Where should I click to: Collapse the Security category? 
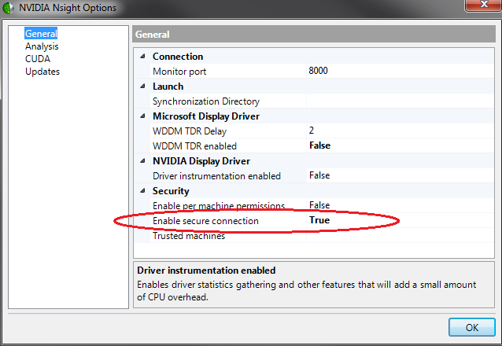coord(142,191)
